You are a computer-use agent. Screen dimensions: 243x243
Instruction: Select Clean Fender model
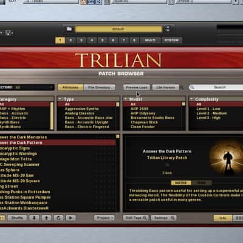pos(143,127)
